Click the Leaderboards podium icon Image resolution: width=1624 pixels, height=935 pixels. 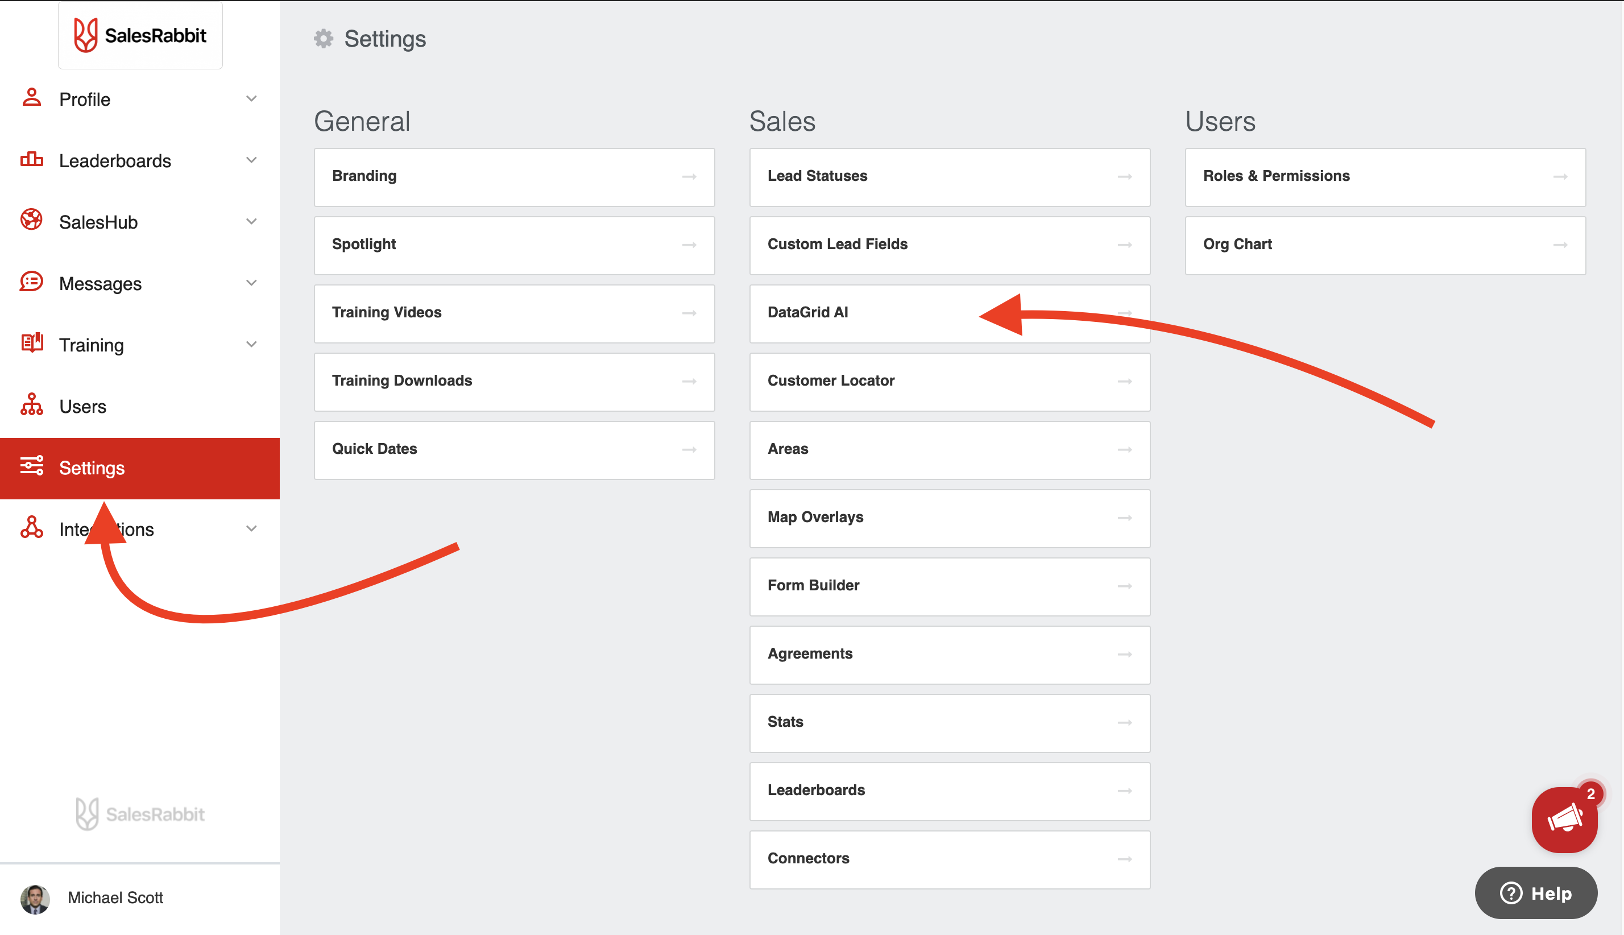[x=31, y=159]
